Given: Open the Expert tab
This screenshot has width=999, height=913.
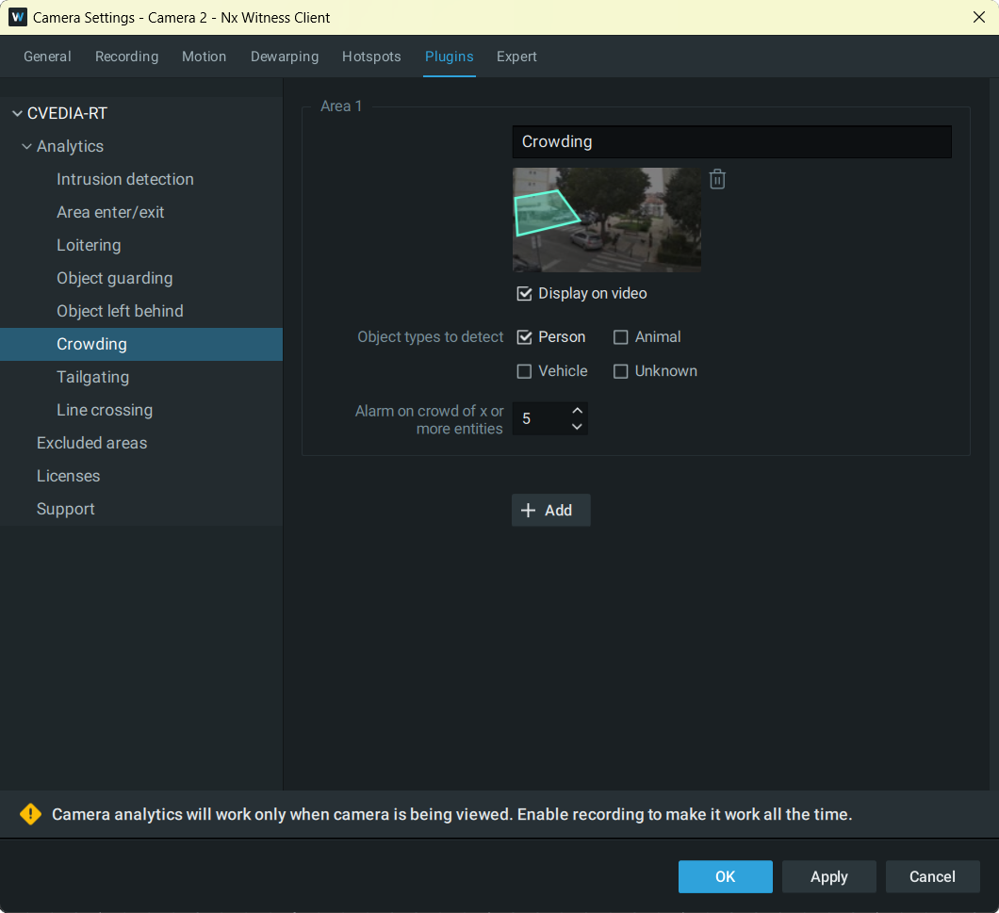Looking at the screenshot, I should coord(516,57).
